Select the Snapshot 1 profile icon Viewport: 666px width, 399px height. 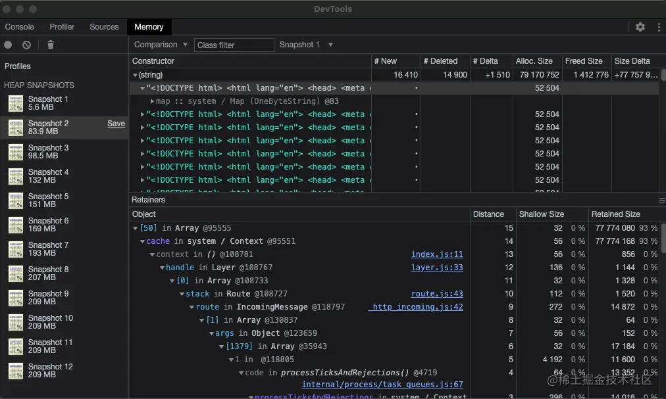click(x=16, y=103)
